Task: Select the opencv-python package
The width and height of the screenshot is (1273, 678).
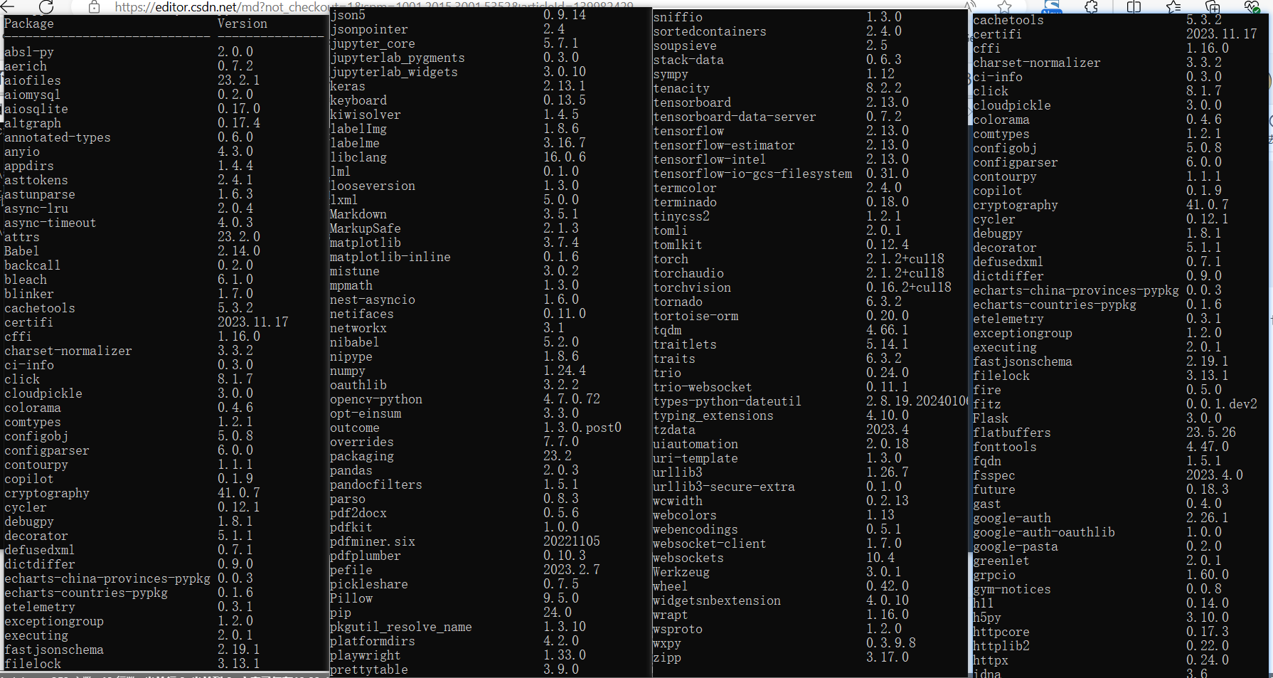Action: tap(376, 399)
